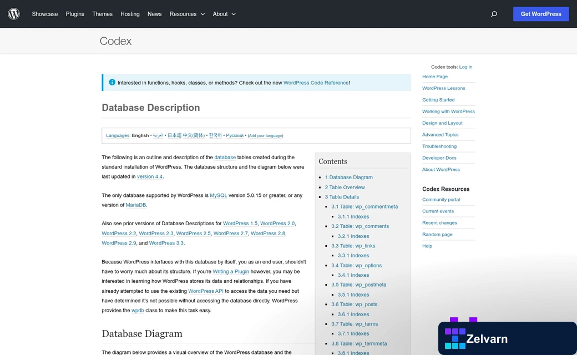
Task: Switch to Chinese simplified version
Action: pos(194,135)
